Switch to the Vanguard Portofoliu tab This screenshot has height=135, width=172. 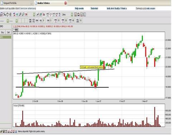coord(10,3)
